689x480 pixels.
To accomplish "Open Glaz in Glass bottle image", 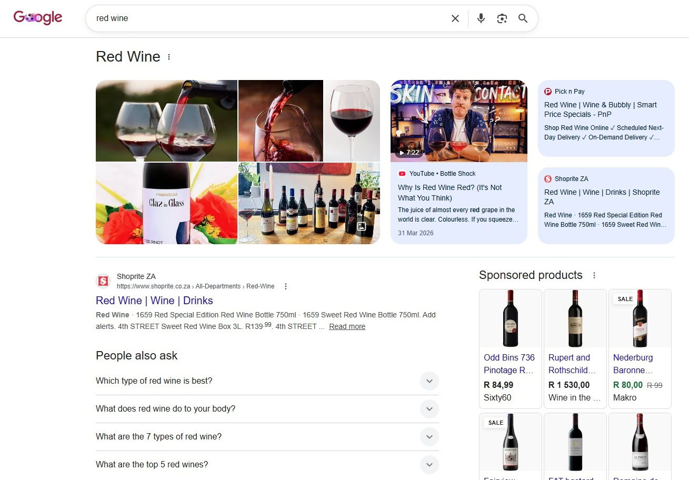I will 166,203.
